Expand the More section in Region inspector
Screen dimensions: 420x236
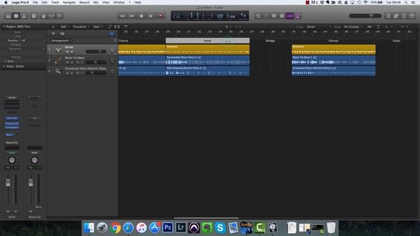click(5, 61)
